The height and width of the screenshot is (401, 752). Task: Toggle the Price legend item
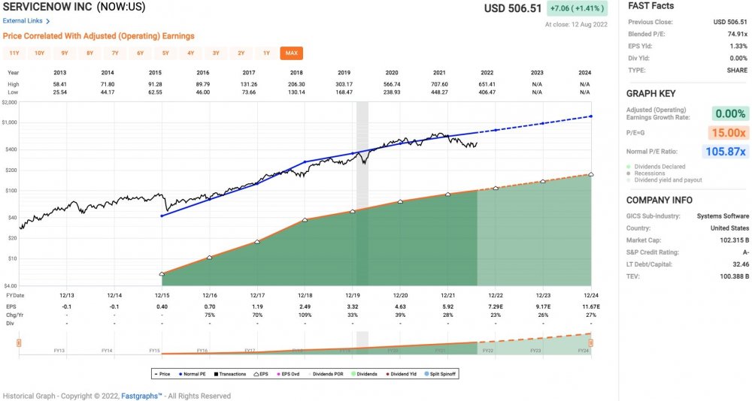click(162, 374)
